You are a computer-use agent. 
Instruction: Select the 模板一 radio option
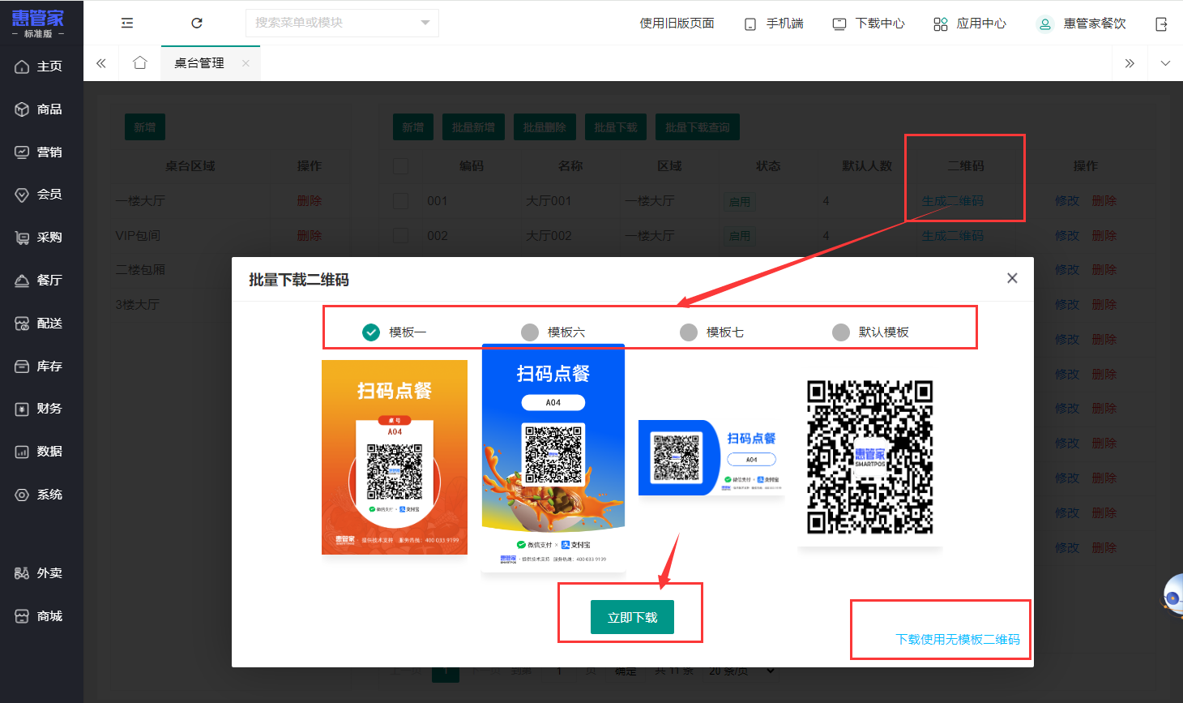pyautogui.click(x=395, y=332)
